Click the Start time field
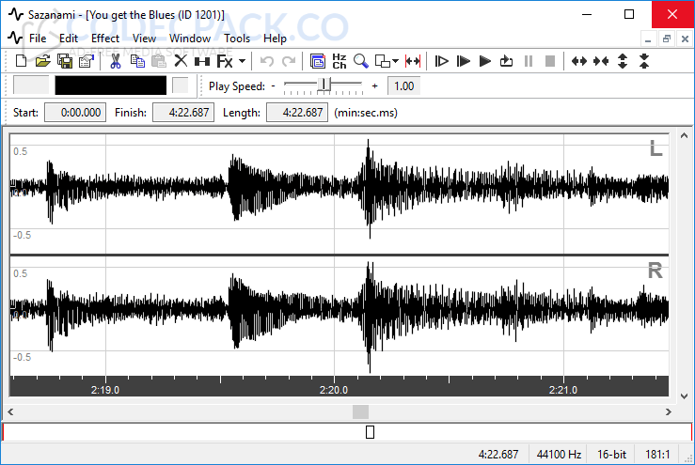Viewport: 695px width, 465px height. 75,113
